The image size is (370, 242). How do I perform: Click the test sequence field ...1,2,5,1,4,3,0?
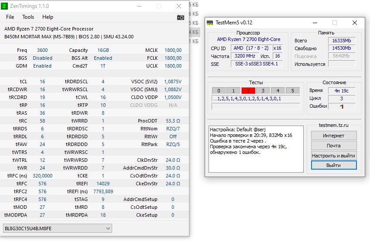[256, 99]
